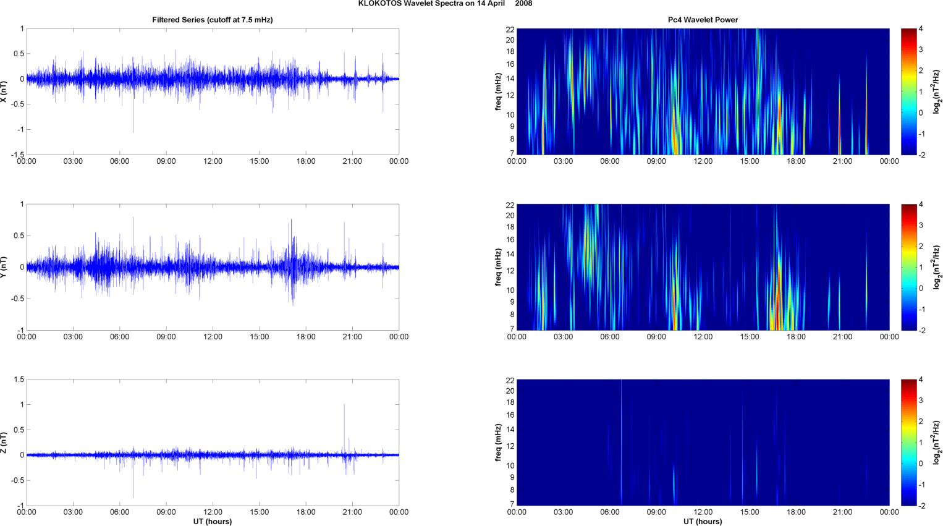
Task: Click "UT (hours)" label under the Z series plot
Action: [x=213, y=522]
